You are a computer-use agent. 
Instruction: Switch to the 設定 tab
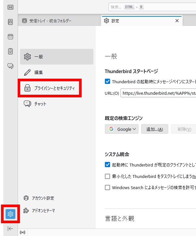pos(142,21)
